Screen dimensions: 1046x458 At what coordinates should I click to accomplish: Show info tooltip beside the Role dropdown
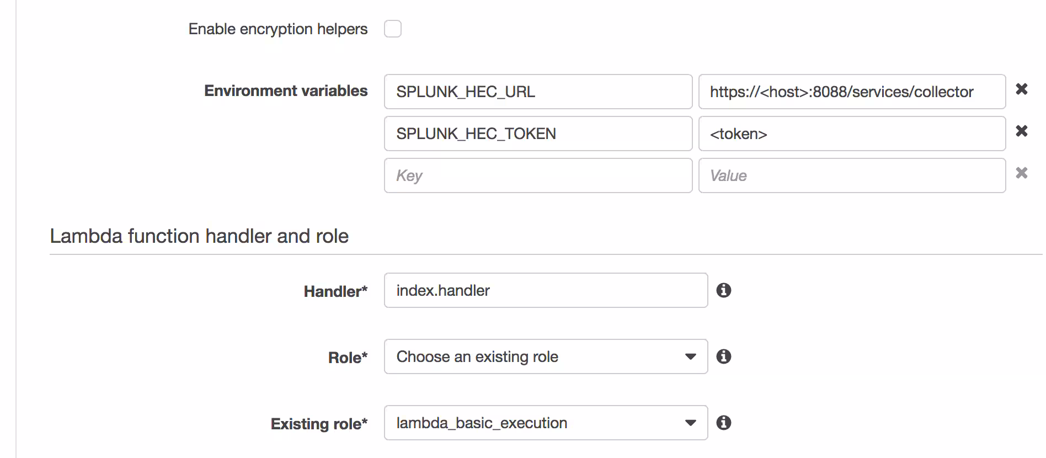point(724,356)
